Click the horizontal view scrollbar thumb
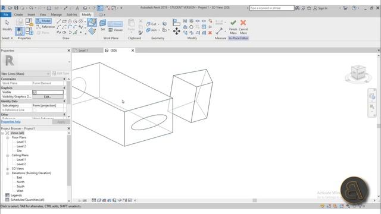This screenshot has height=214, width=381. click(x=255, y=200)
